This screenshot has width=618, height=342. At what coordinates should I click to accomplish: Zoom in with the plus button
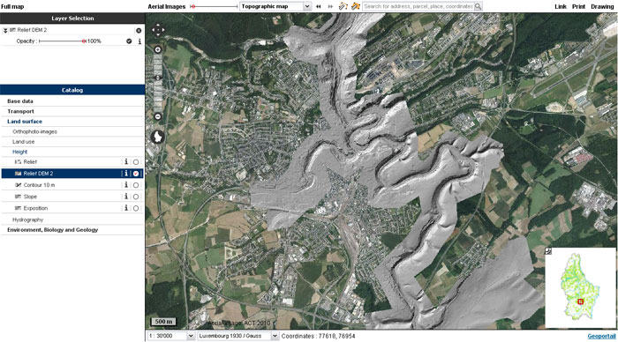[158, 49]
